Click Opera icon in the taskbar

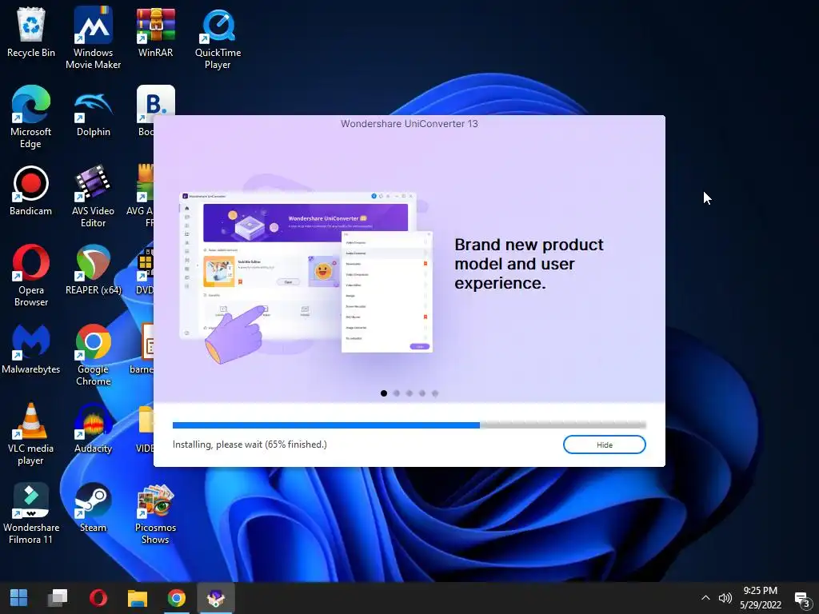pyautogui.click(x=98, y=598)
